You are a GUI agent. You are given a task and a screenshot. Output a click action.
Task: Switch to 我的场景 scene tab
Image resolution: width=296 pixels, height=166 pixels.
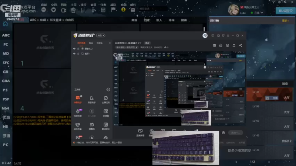[x=81, y=43]
